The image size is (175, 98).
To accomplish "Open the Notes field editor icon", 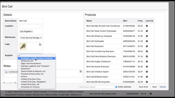I will pyautogui.click(x=81, y=71).
